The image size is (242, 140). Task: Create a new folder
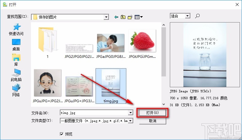click(130, 17)
